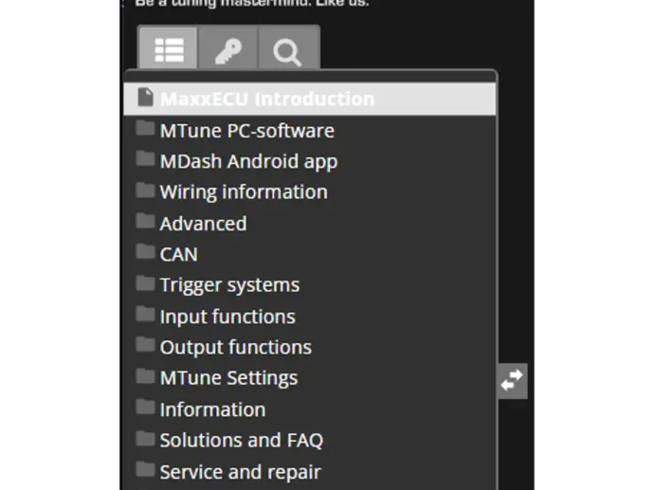This screenshot has width=654, height=490.
Task: Click the MTune Settings folder icon
Action: point(145,376)
